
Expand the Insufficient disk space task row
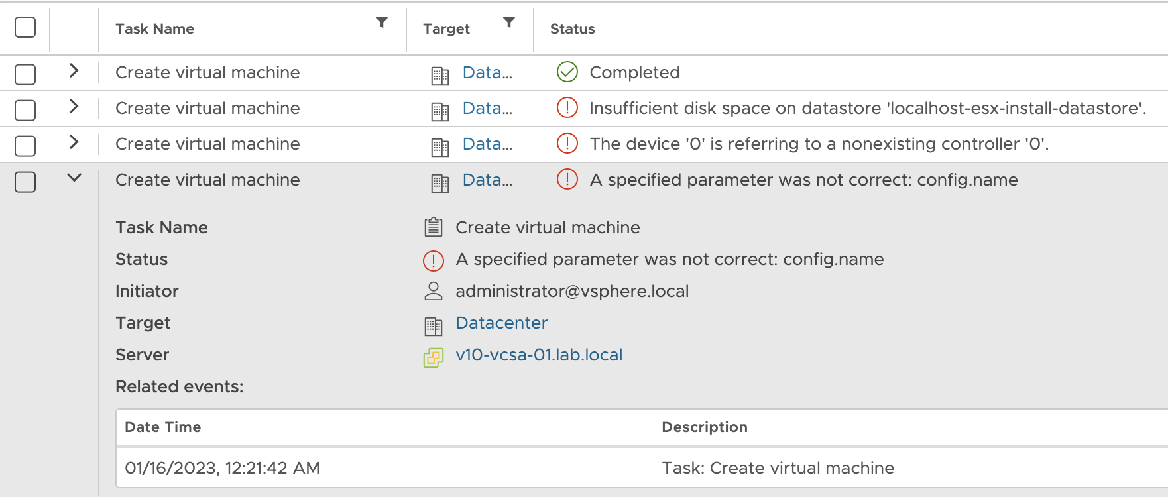(x=74, y=107)
